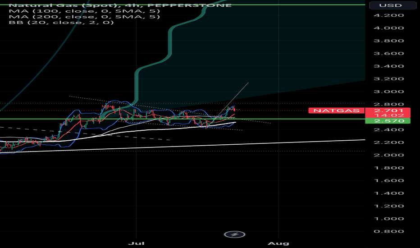Click the 1.600 price axis value
This screenshot has height=248, width=420.
click(x=388, y=180)
